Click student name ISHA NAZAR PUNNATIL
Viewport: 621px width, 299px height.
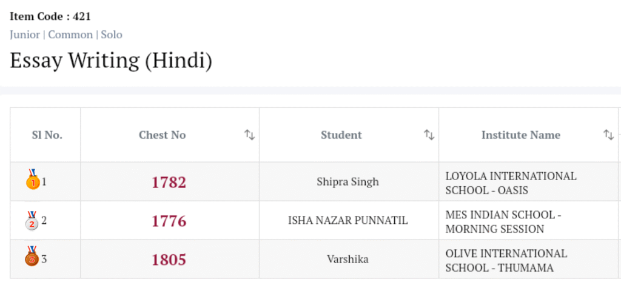[347, 221]
